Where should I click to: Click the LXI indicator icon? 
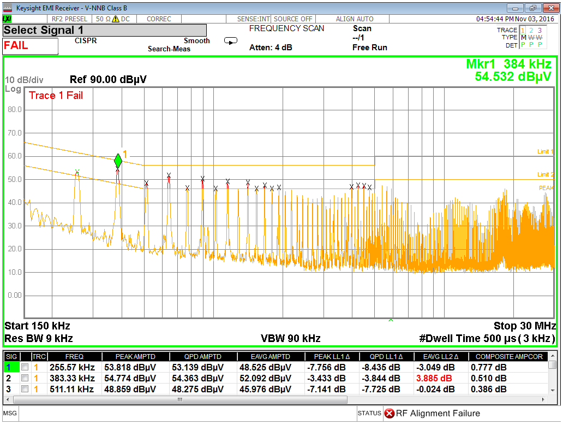click(x=7, y=19)
